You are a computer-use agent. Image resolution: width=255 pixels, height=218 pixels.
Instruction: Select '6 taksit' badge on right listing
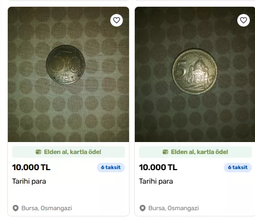pyautogui.click(x=238, y=168)
